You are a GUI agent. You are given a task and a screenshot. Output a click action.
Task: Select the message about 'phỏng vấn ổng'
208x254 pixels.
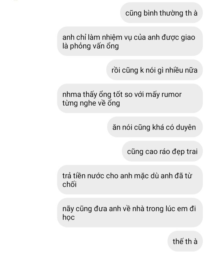[x=130, y=42]
